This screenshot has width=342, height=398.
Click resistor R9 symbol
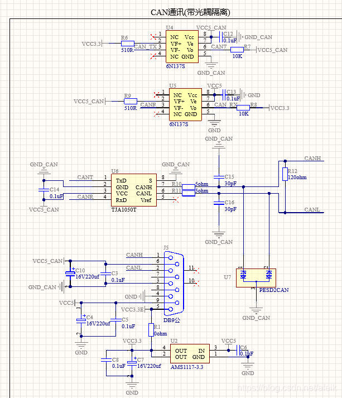tap(131, 101)
